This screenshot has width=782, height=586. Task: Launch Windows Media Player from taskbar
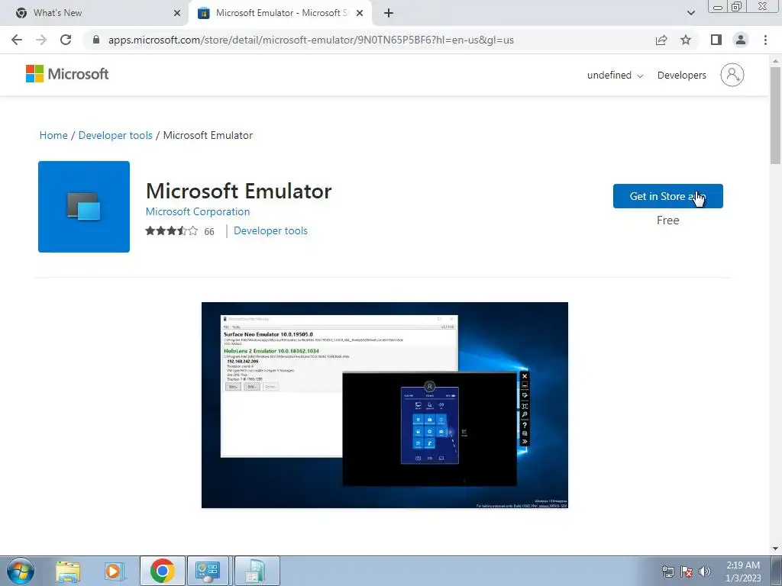pos(115,571)
